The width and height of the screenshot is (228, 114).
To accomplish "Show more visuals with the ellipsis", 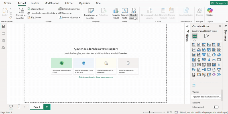I will 194,80.
